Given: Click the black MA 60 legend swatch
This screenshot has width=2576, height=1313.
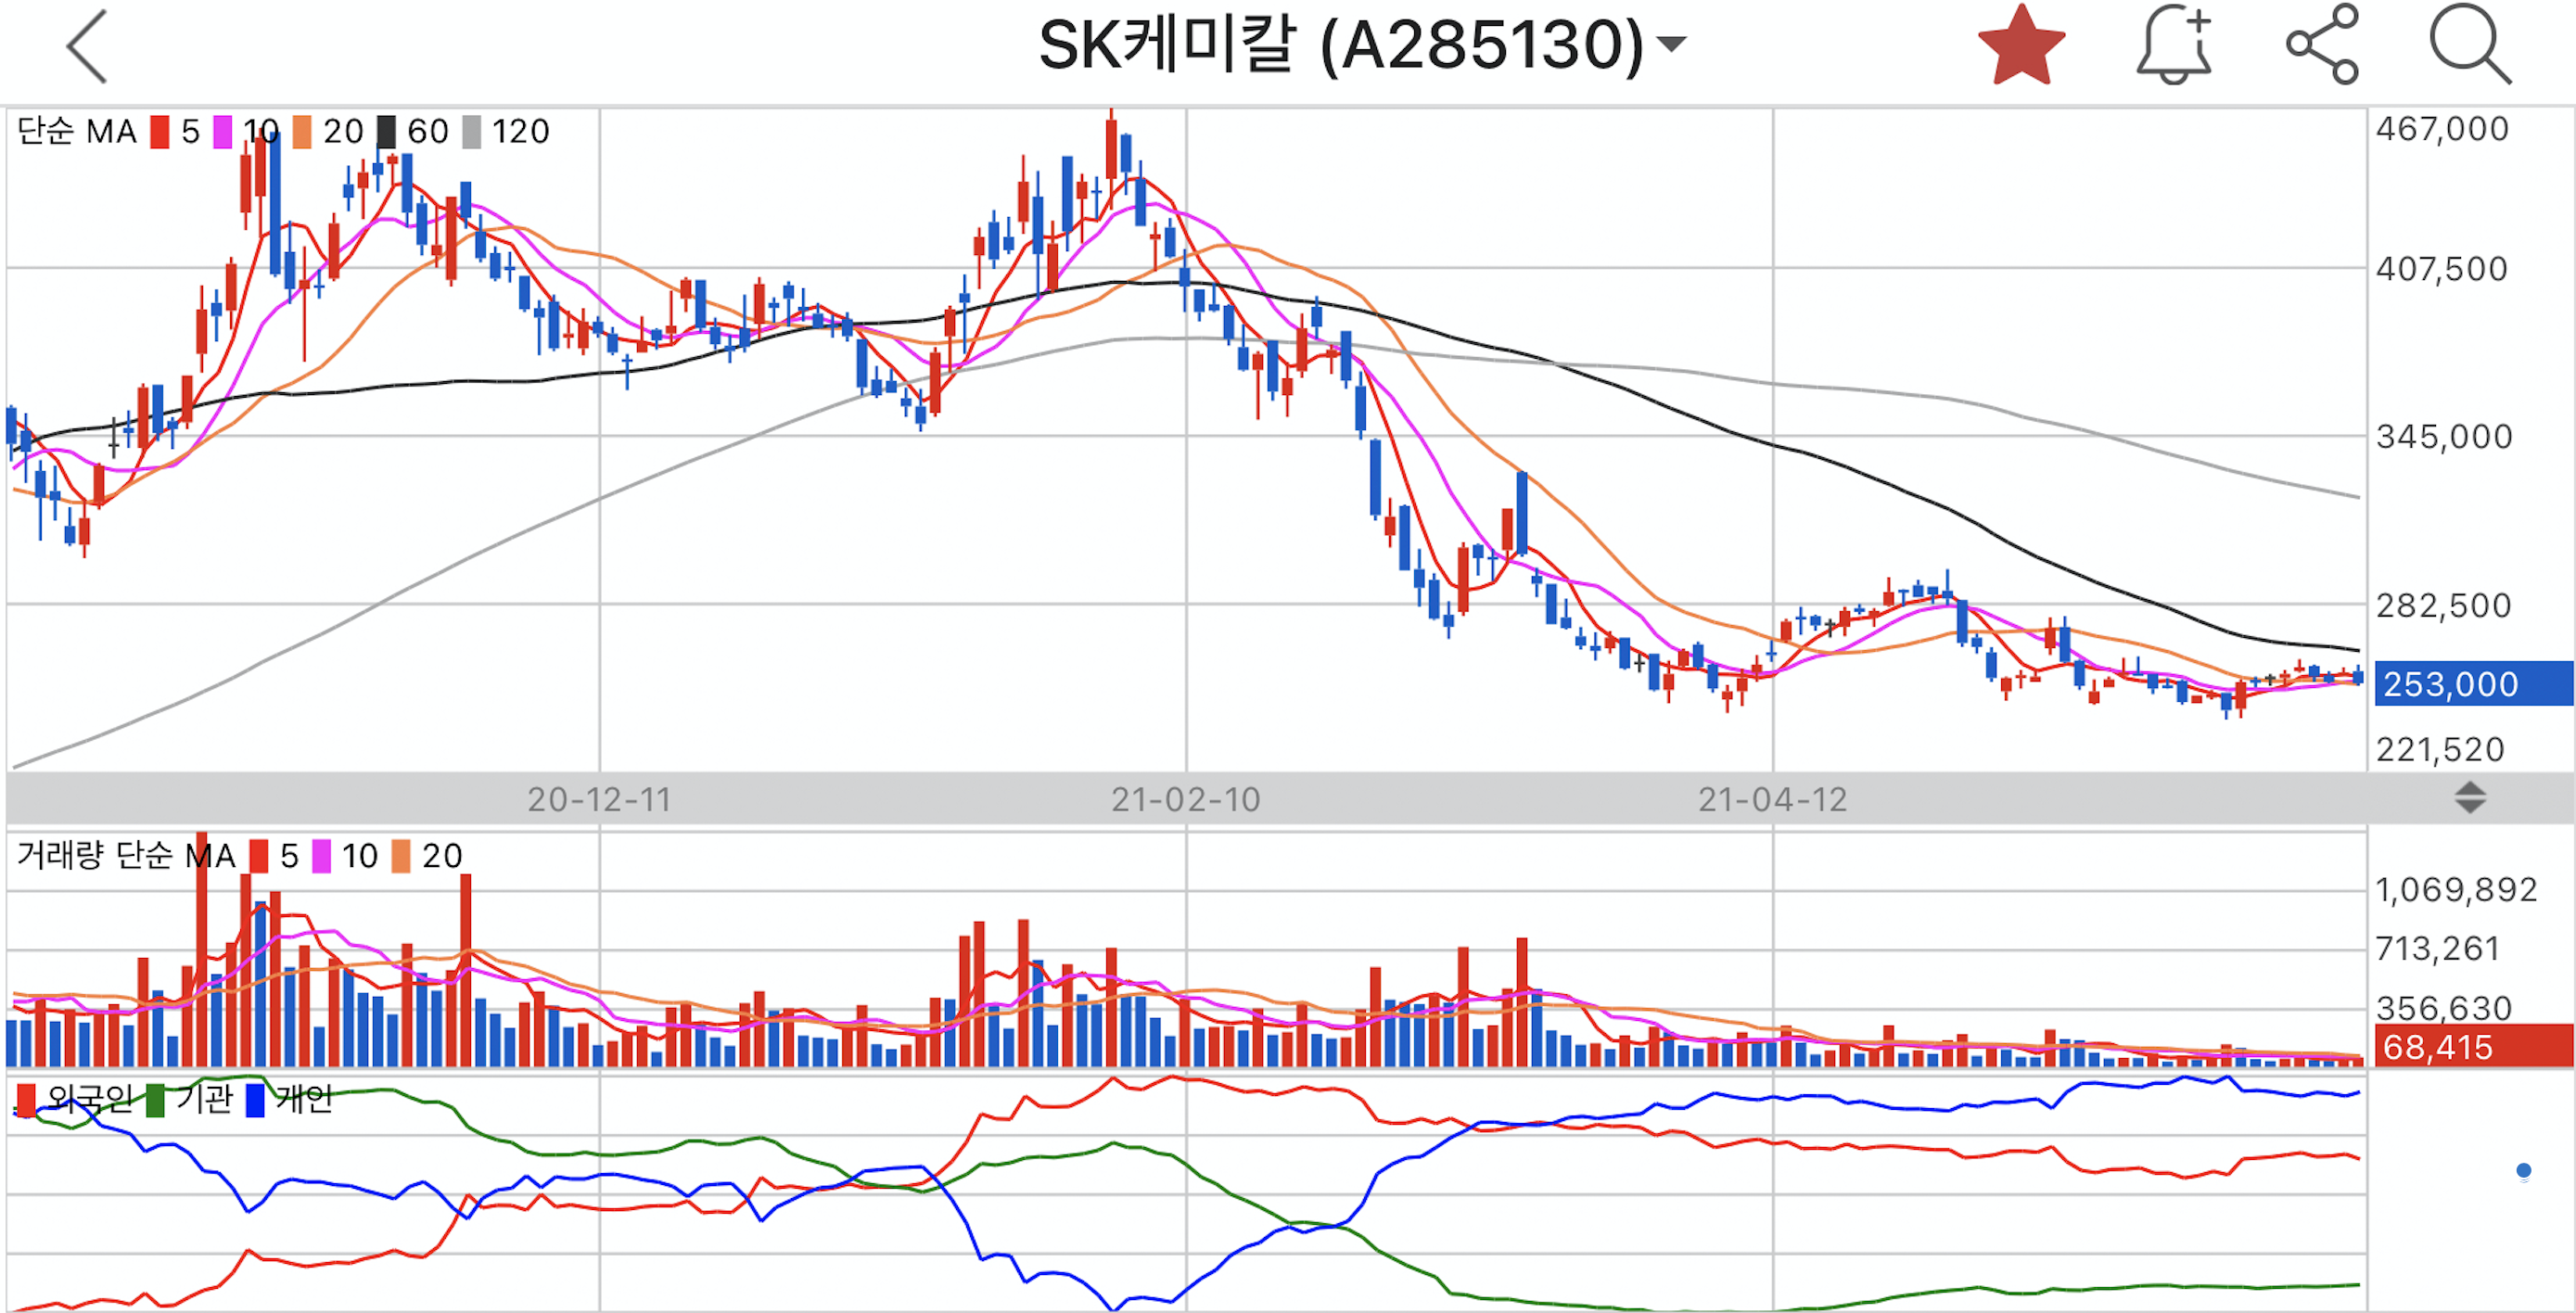Looking at the screenshot, I should tap(386, 132).
